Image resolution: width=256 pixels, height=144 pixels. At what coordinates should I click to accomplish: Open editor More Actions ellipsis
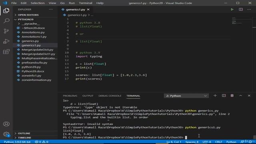coord(249,10)
